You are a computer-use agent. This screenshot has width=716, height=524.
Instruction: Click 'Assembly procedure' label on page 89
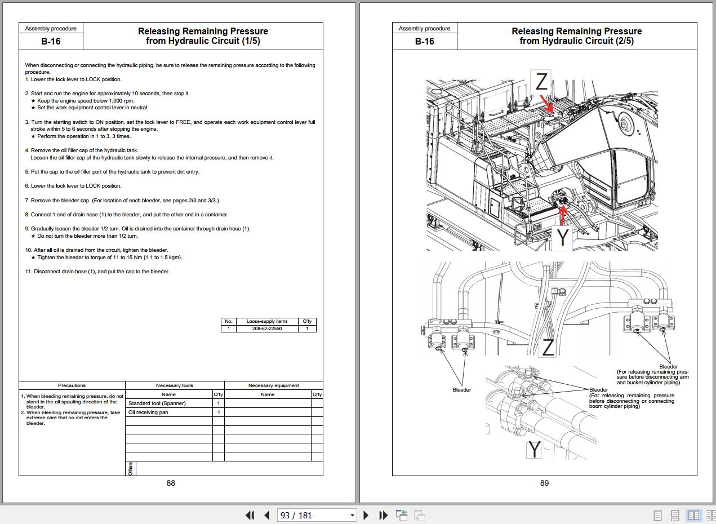[425, 28]
